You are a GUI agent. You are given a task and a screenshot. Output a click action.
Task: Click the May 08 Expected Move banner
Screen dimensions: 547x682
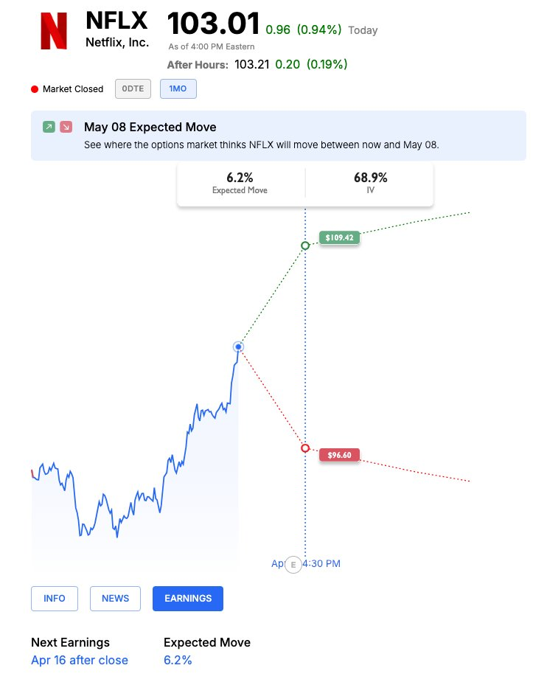(278, 135)
